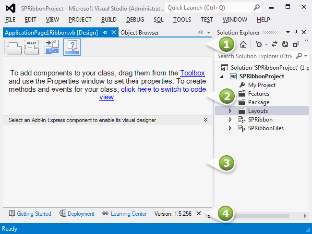Click the Visual Studio logo icon

click(11, 8)
